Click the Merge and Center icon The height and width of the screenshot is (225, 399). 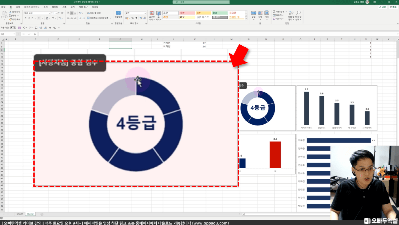pos(88,18)
